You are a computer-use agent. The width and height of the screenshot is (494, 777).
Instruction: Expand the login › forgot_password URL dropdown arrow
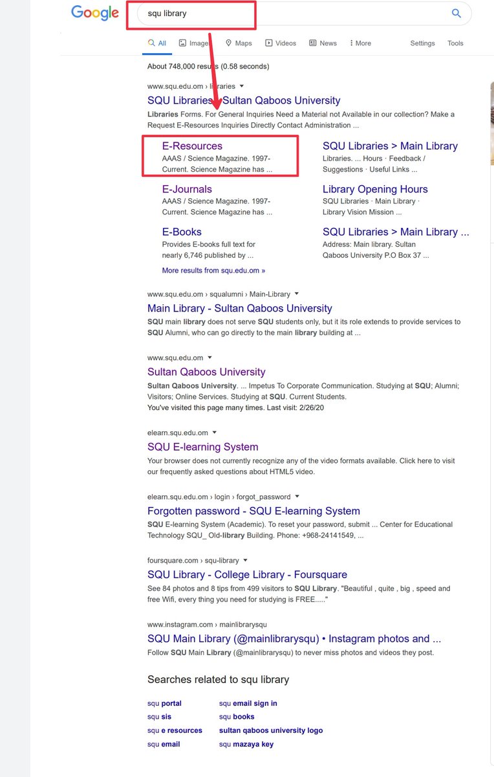click(x=297, y=497)
